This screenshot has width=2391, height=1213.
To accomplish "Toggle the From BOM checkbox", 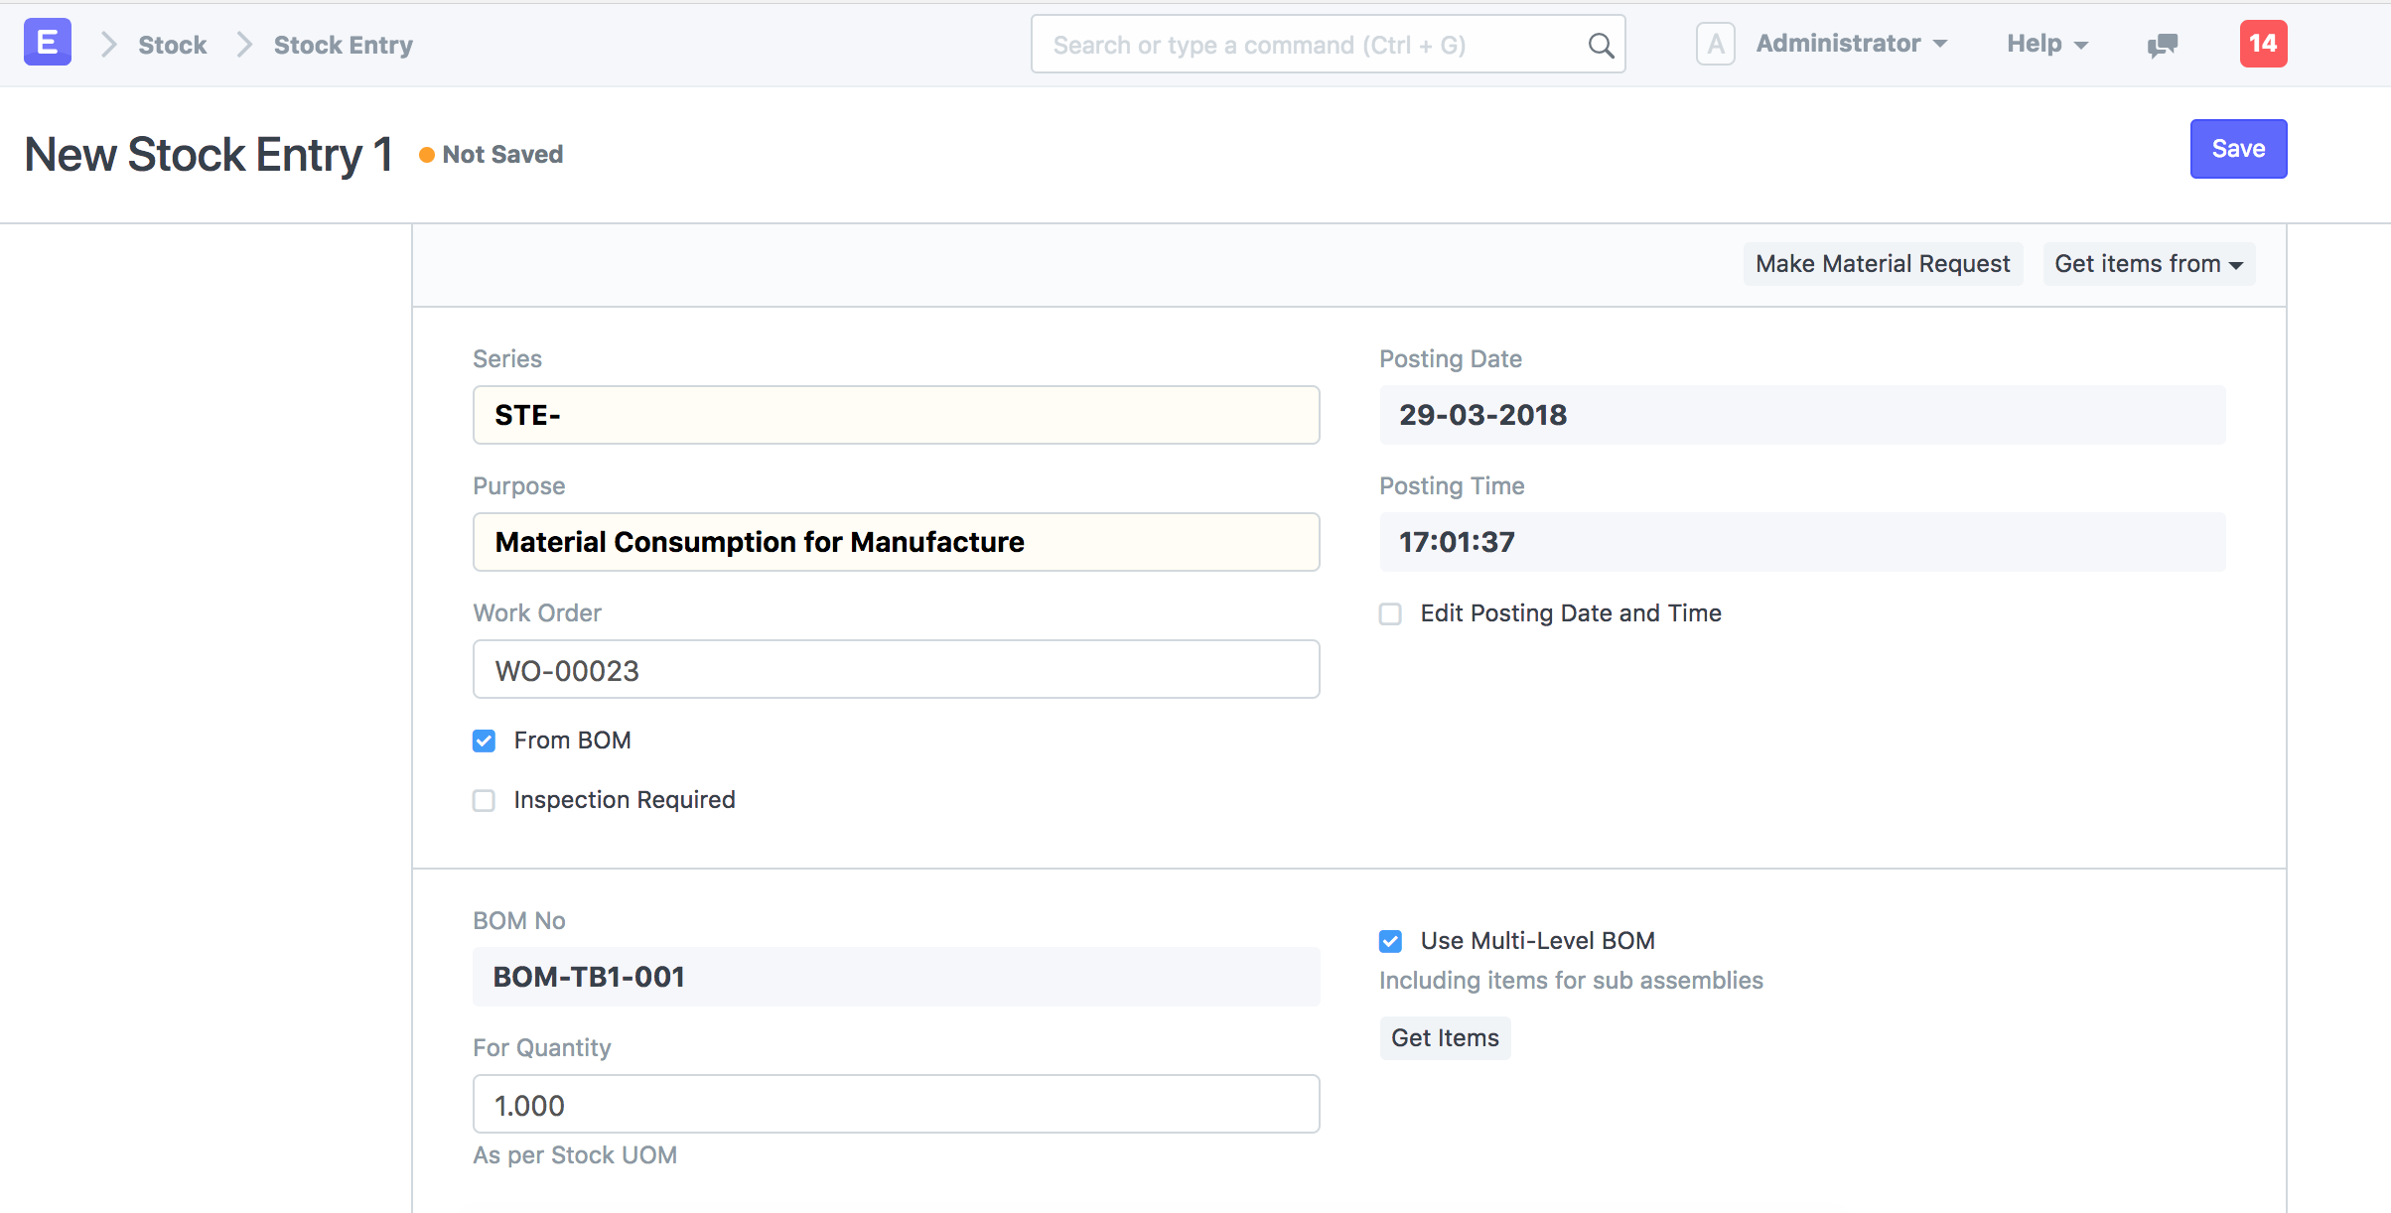I will (x=486, y=741).
